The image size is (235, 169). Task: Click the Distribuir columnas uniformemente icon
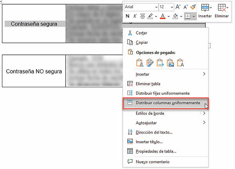point(130,102)
